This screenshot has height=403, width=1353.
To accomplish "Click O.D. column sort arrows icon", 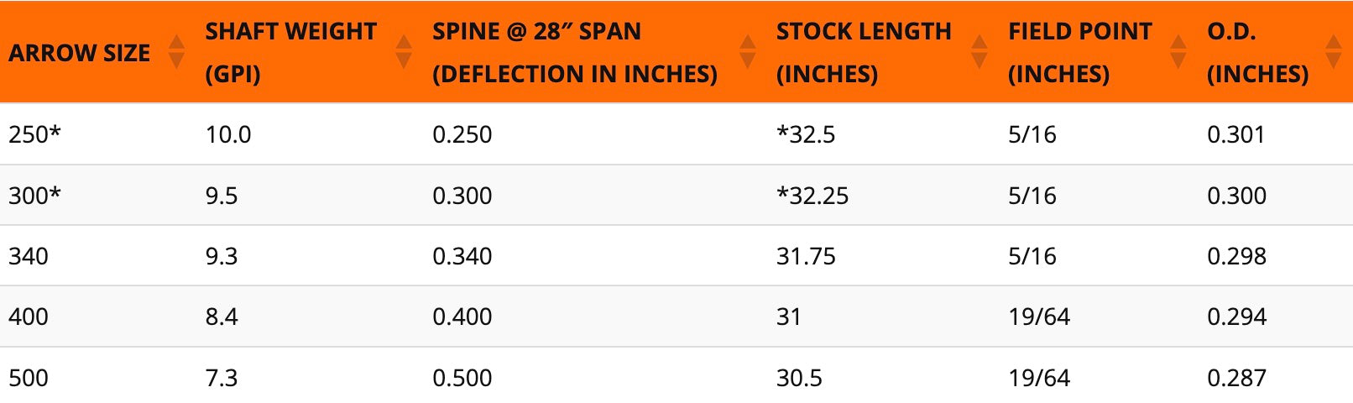I will tap(1334, 52).
